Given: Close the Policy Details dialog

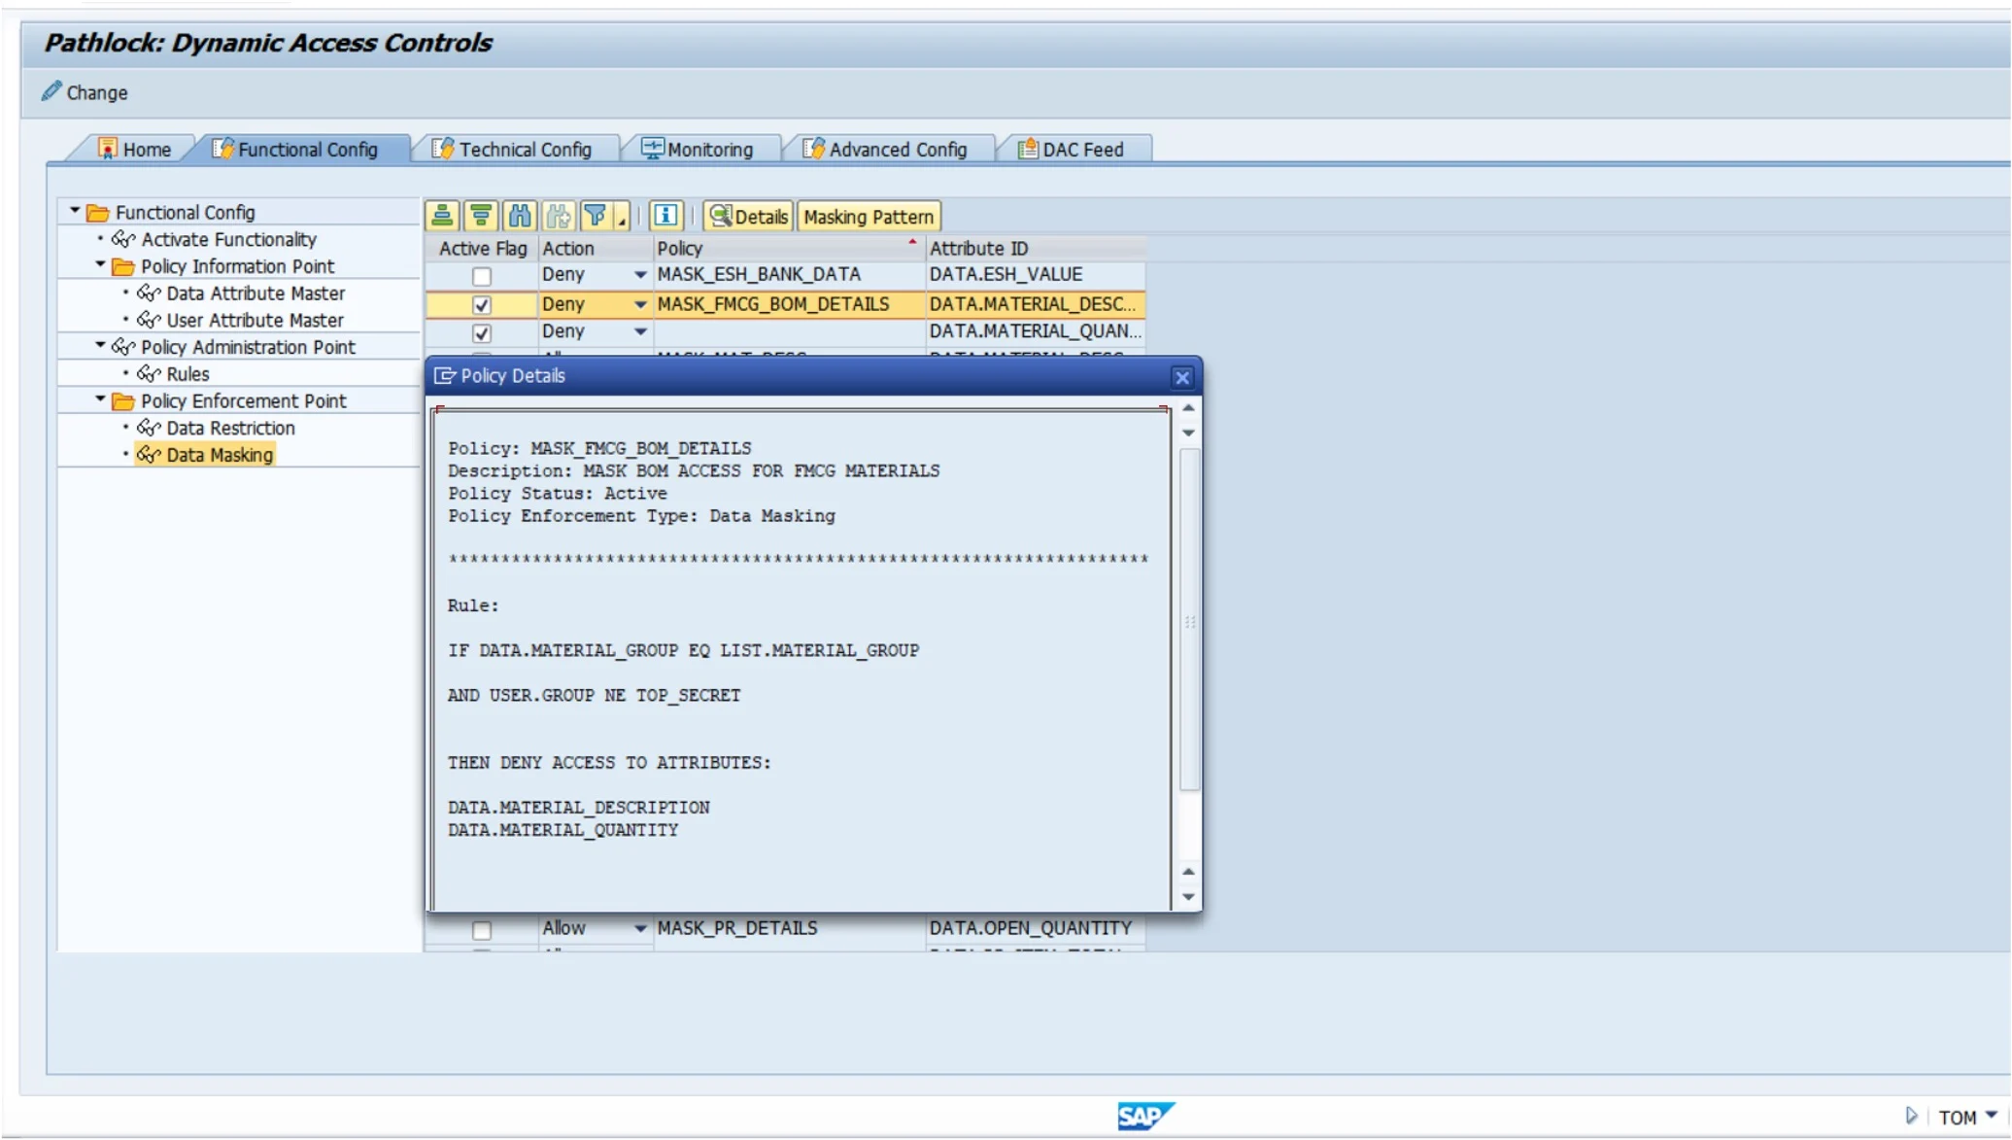Looking at the screenshot, I should point(1182,377).
